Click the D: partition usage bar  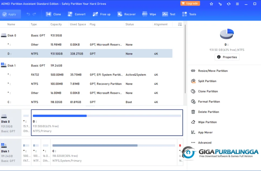click(x=107, y=116)
